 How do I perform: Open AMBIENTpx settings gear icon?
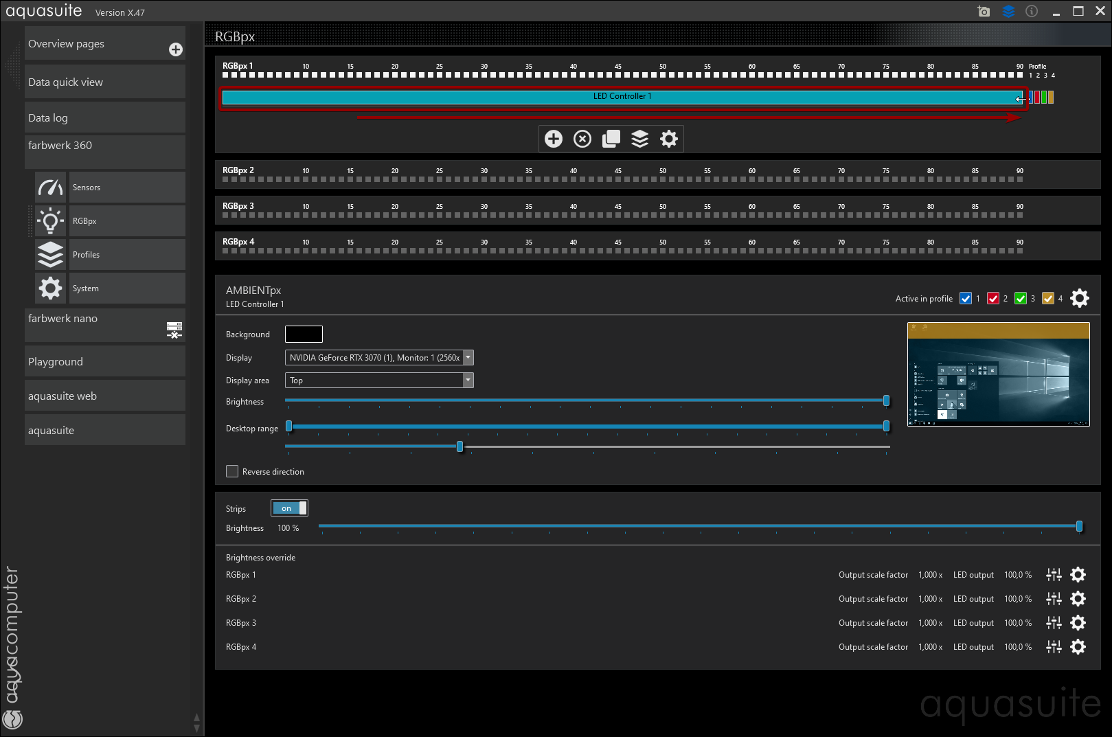point(1080,298)
